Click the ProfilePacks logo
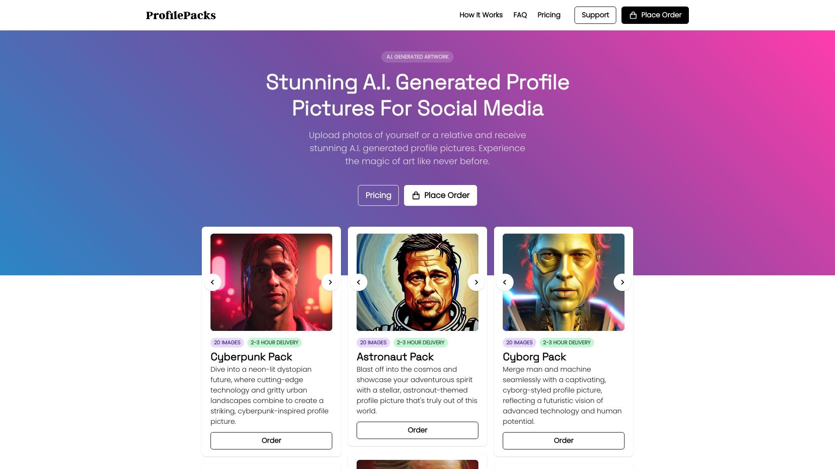This screenshot has width=835, height=469. 181,15
